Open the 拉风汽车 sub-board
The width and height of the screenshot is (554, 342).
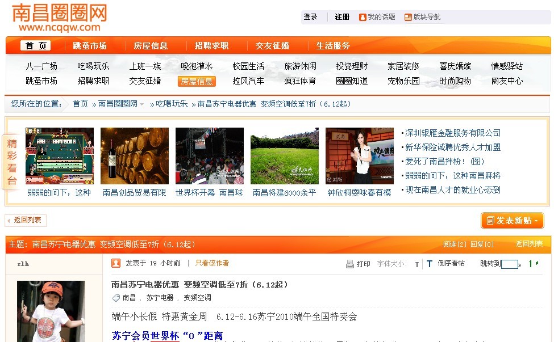click(248, 81)
